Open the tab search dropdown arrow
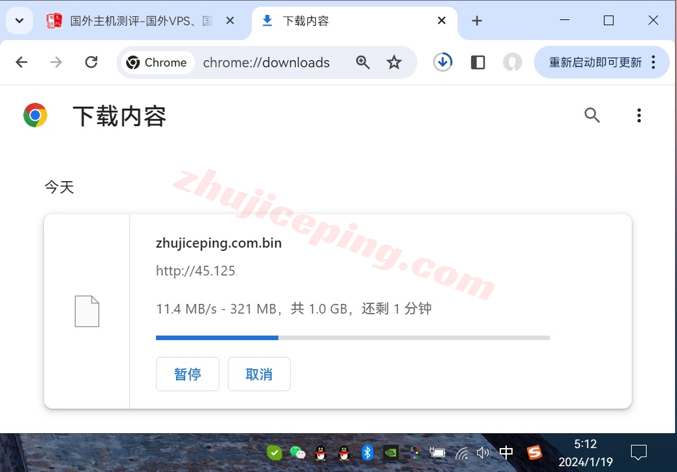677x472 pixels. tap(19, 20)
